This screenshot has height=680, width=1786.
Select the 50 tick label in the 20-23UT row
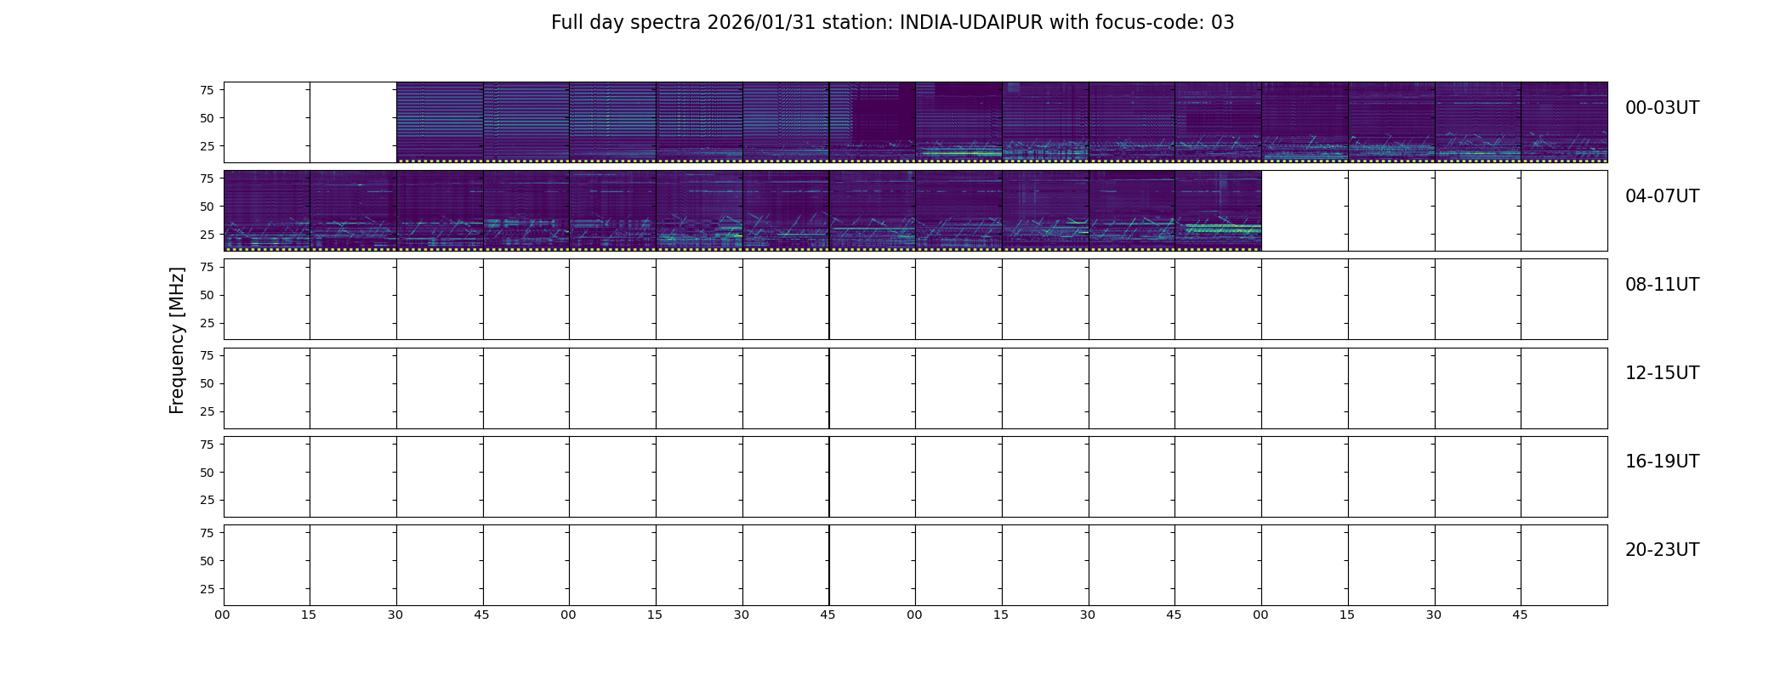click(207, 561)
